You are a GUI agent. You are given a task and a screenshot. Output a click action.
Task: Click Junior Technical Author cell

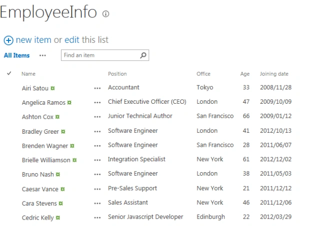pyautogui.click(x=140, y=116)
